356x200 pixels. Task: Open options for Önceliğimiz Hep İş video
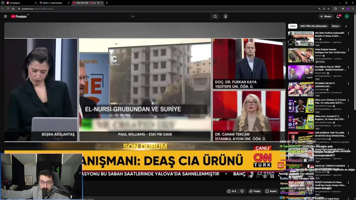point(348,67)
